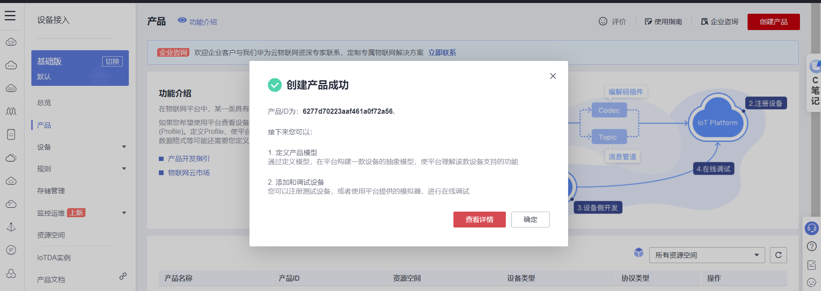Image resolution: width=821 pixels, height=291 pixels.
Task: Click smiley icon at bottom right
Action: pos(812,282)
